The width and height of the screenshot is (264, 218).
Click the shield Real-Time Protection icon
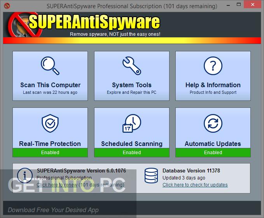coord(50,123)
